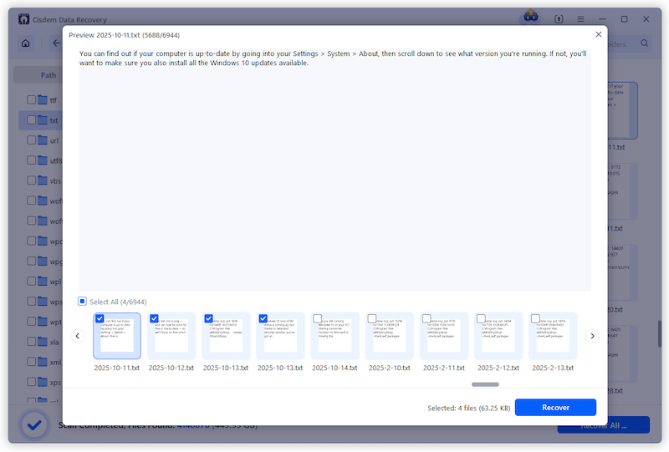Click the back arrow beside Home
This screenshot has height=452, width=669.
pyautogui.click(x=55, y=43)
